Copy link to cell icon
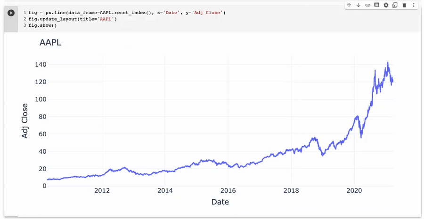The height and width of the screenshot is (219, 424). [367, 5]
